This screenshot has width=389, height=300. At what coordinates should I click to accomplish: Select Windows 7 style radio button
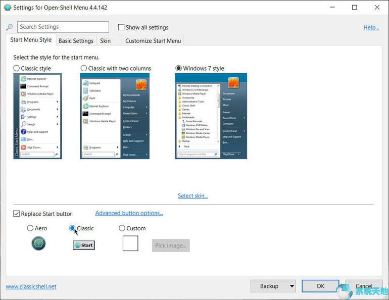pyautogui.click(x=179, y=68)
